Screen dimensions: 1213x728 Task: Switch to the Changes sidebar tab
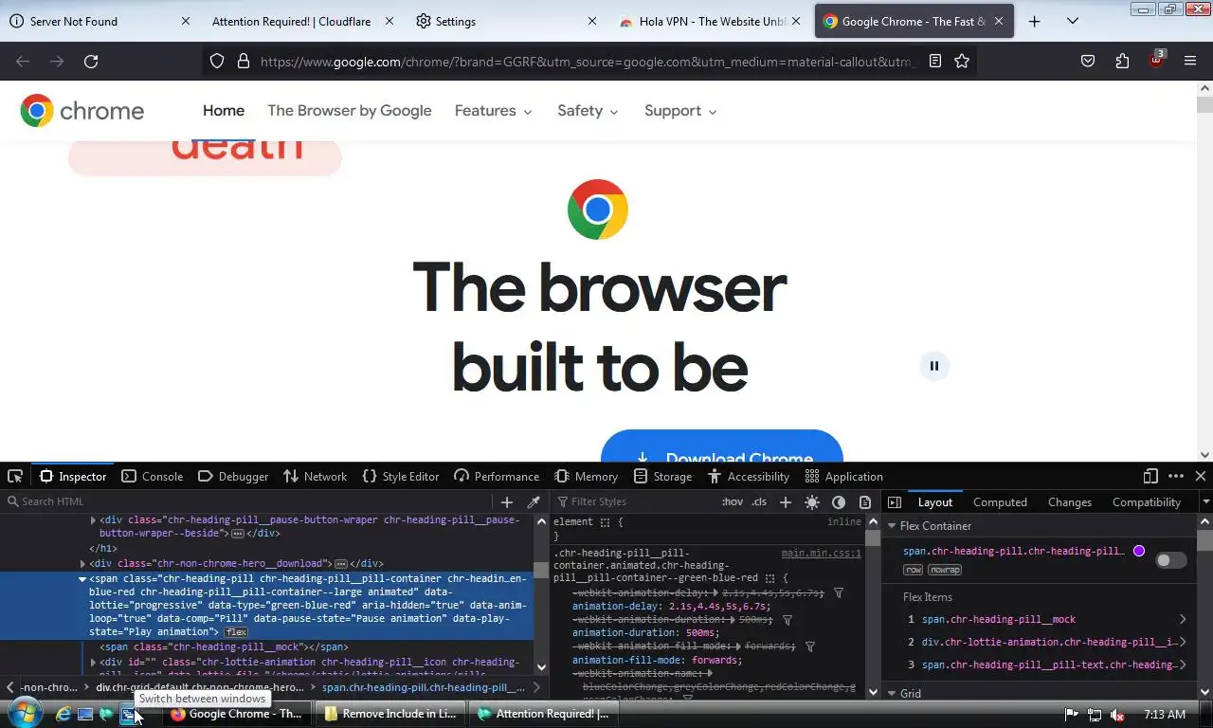click(x=1070, y=502)
